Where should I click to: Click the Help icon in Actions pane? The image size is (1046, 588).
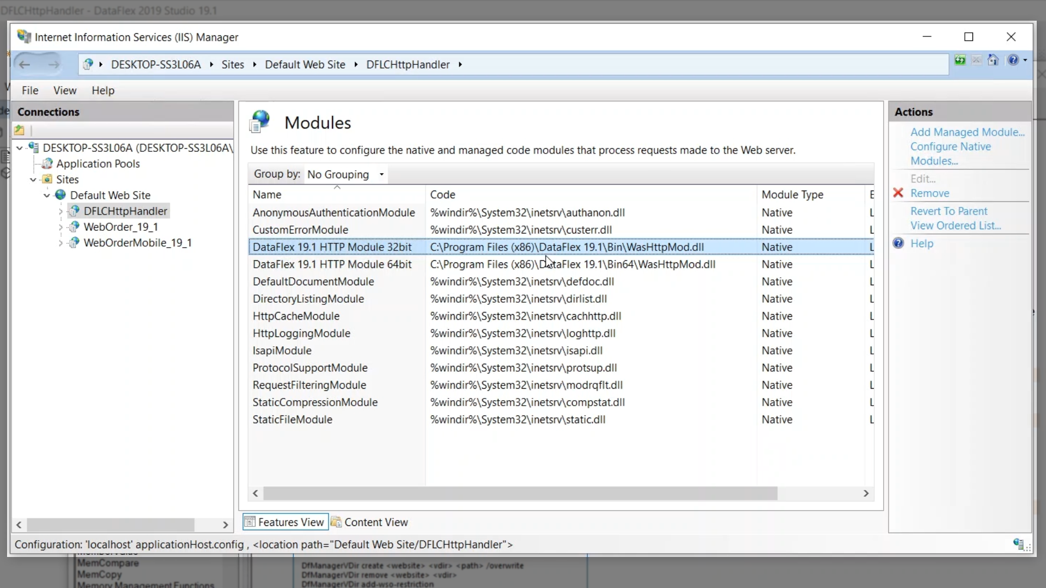[898, 243]
